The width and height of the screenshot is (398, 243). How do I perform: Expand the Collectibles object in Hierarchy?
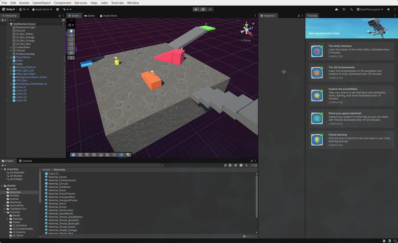coord(11,47)
